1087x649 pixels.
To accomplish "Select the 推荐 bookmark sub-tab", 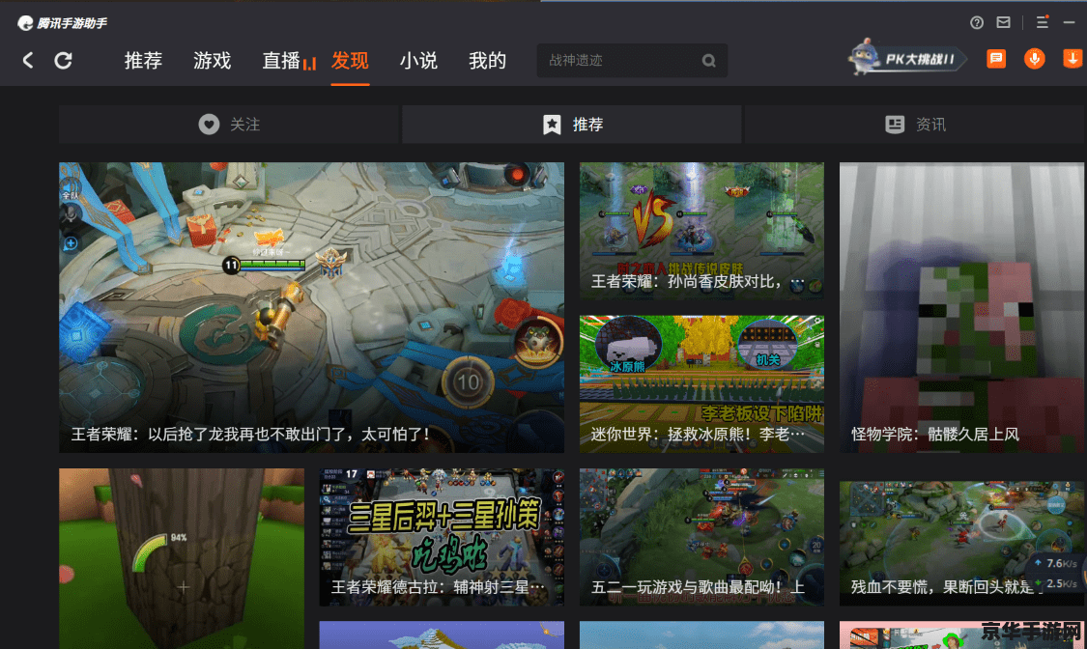I will click(572, 124).
